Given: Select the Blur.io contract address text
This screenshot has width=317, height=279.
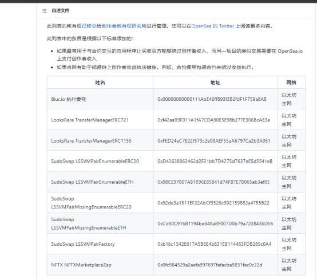Looking at the screenshot, I should [212, 99].
